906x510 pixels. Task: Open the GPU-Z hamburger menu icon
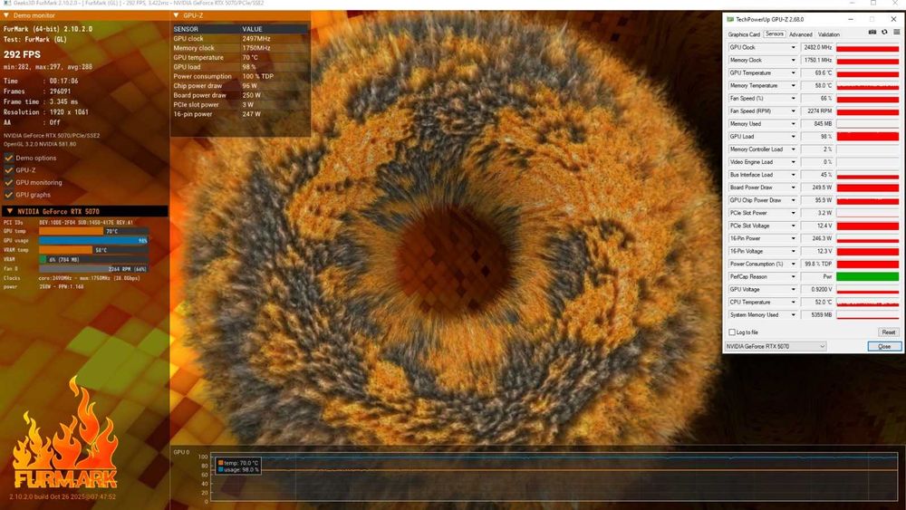point(897,33)
